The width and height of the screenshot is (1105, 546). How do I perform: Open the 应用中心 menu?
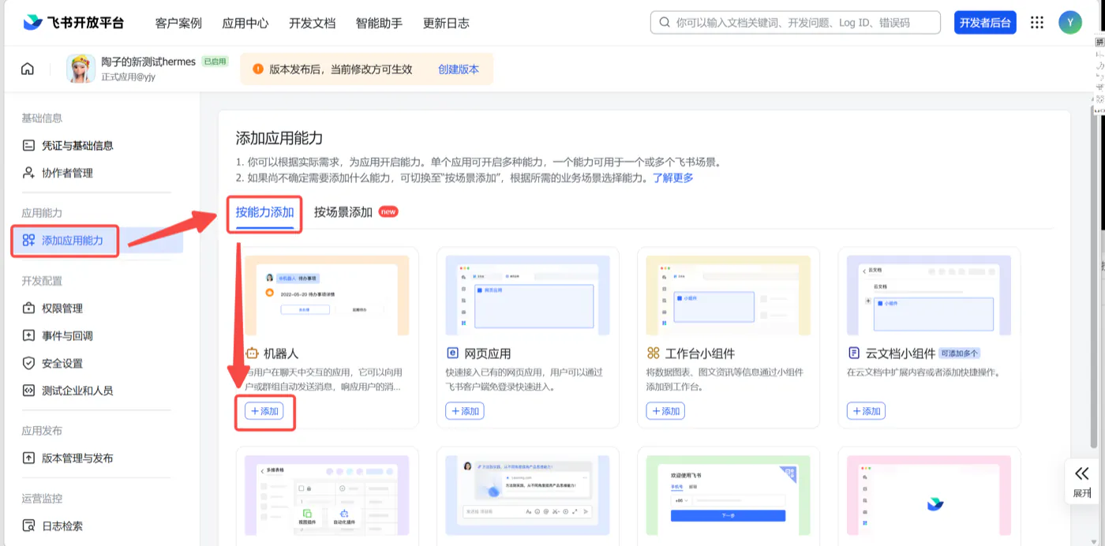245,23
